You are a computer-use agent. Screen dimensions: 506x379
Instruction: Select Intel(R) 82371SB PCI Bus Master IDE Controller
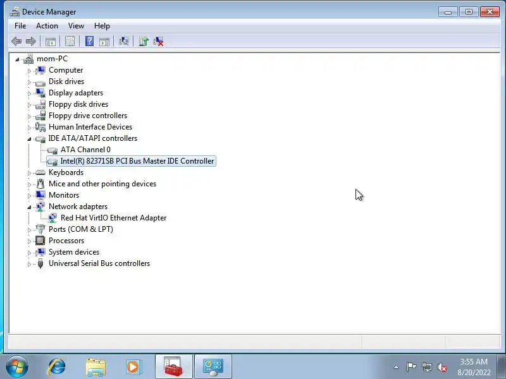(137, 161)
